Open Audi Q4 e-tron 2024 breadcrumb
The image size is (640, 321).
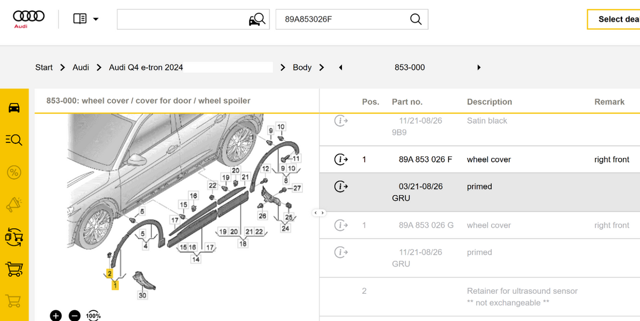(146, 67)
